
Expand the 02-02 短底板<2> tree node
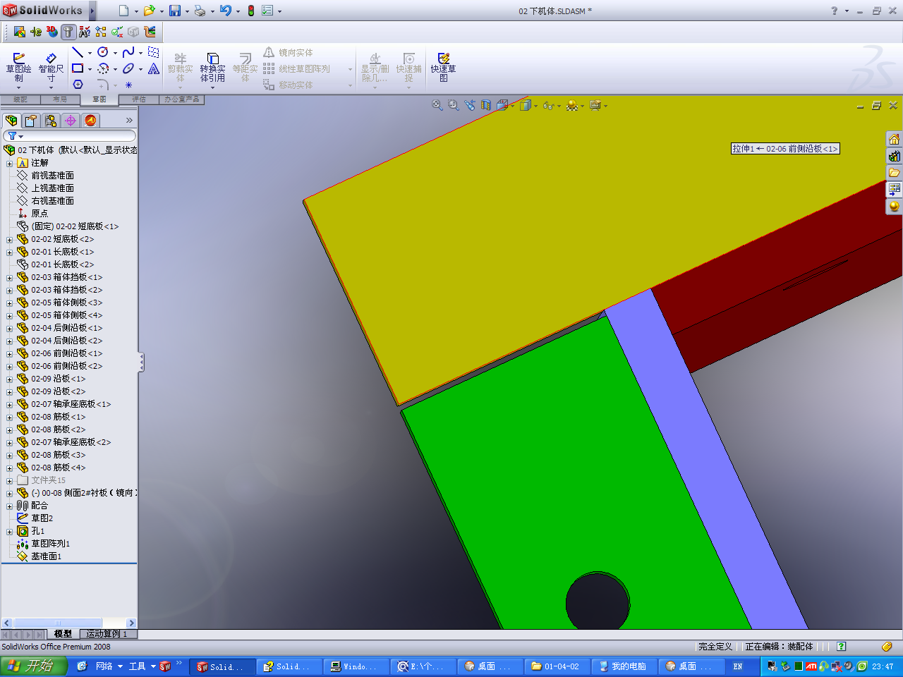point(10,240)
